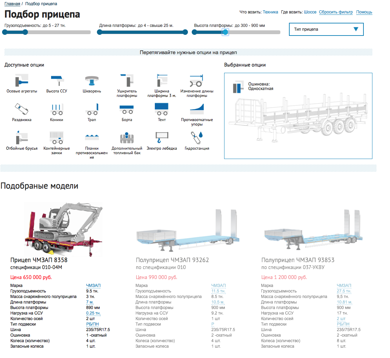
Task: Click the 27.5 тн. capacity link
Action: click(344, 291)
